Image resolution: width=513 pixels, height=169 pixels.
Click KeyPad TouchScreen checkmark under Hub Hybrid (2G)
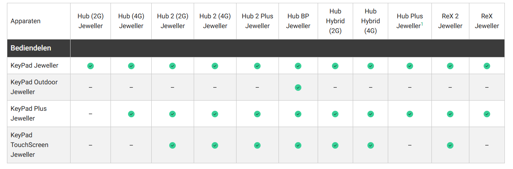click(x=335, y=145)
